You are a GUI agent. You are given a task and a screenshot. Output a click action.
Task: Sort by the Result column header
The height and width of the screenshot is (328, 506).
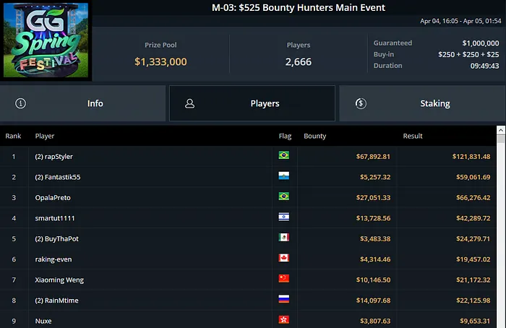(x=413, y=136)
